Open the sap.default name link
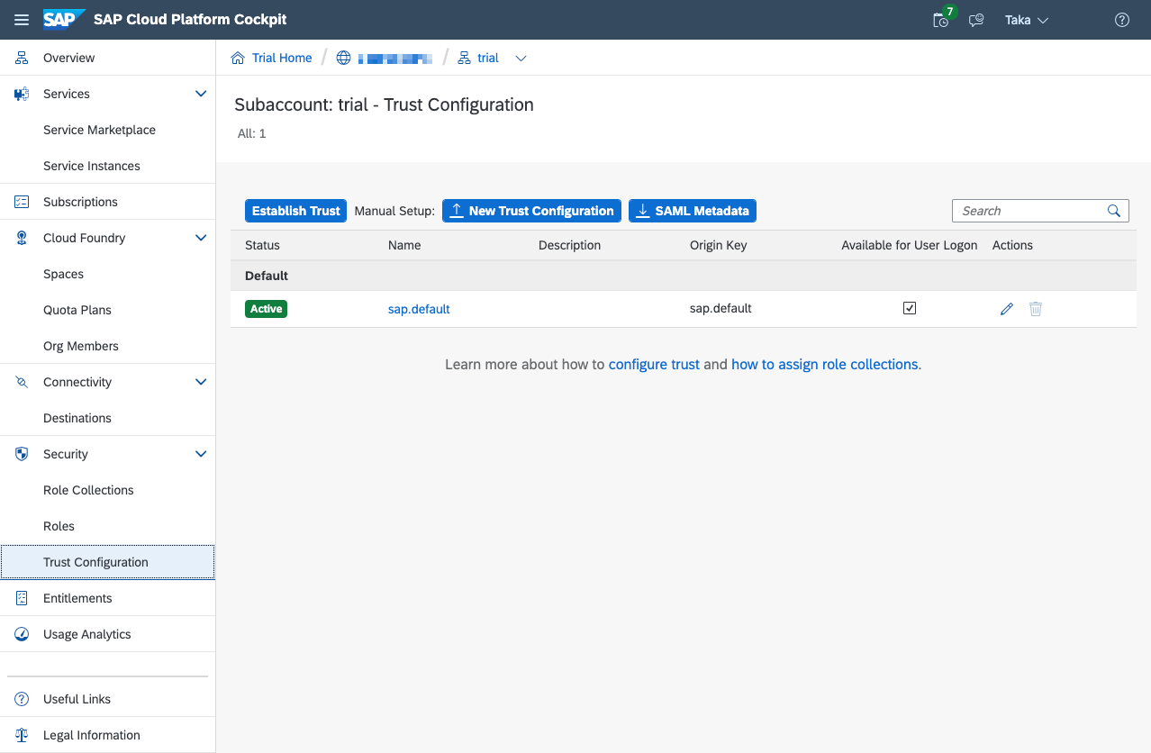 tap(419, 309)
